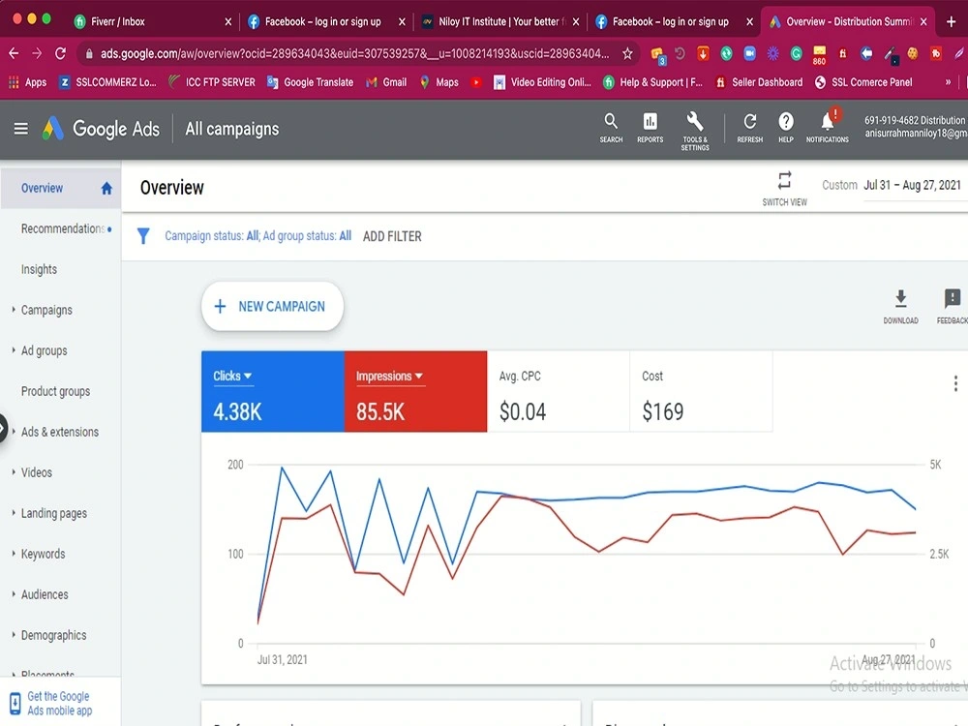Open the Notifications bell

(828, 128)
